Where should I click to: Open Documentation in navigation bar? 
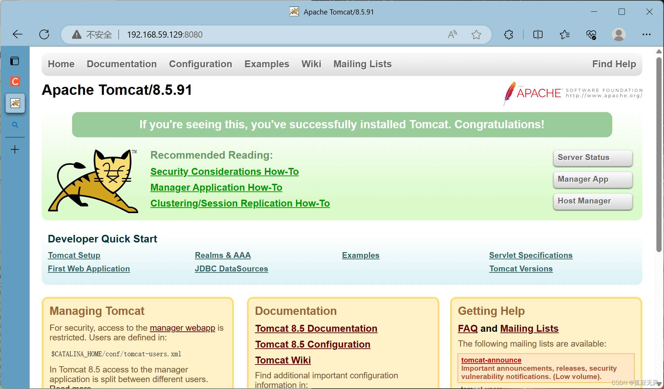tap(122, 64)
